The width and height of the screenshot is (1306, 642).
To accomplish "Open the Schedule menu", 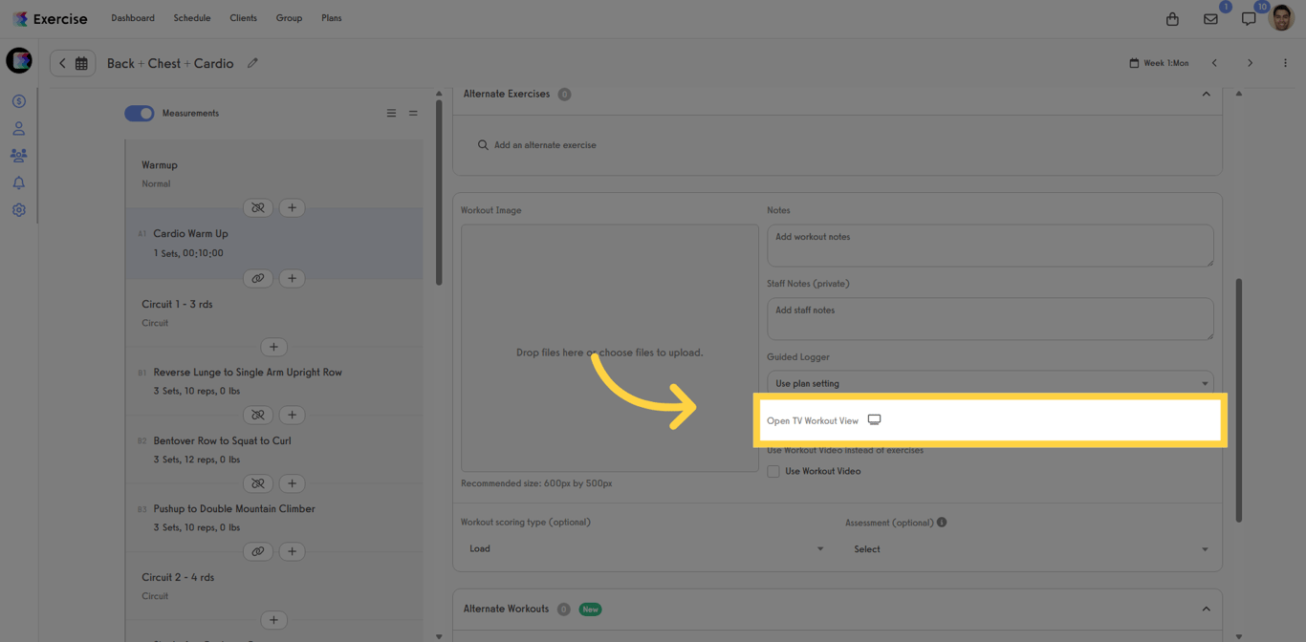I will pos(191,18).
